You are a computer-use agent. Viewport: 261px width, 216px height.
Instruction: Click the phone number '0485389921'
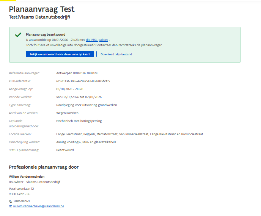tap(22, 201)
